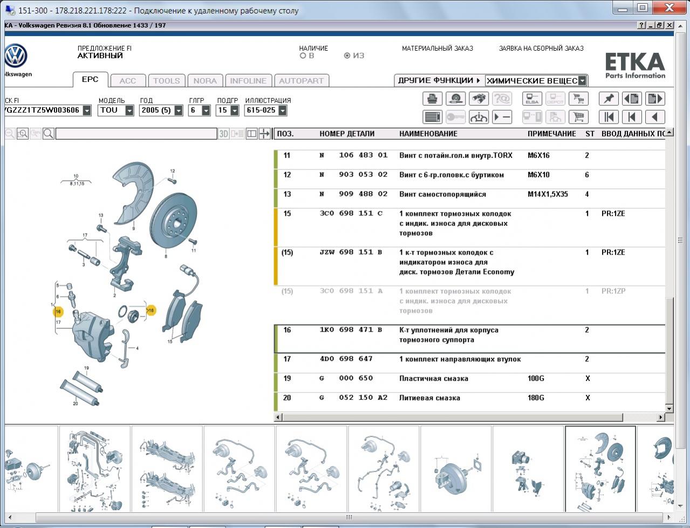Click the Volkswagen logo

tap(16, 56)
